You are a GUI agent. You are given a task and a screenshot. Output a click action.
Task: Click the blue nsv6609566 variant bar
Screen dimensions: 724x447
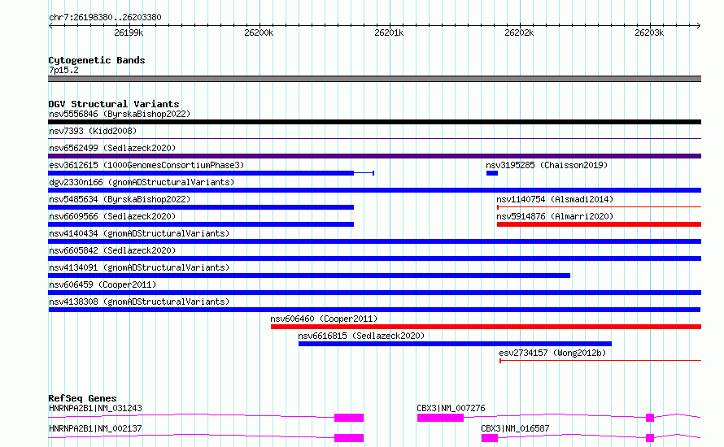(201, 224)
